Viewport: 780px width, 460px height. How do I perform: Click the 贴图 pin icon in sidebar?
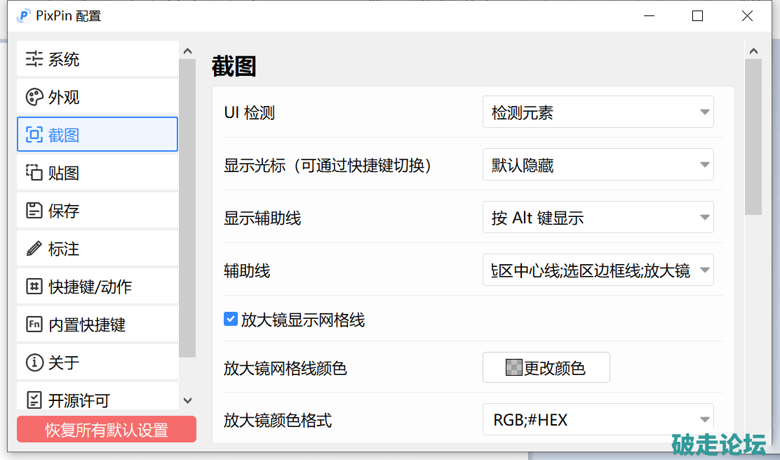pos(34,173)
